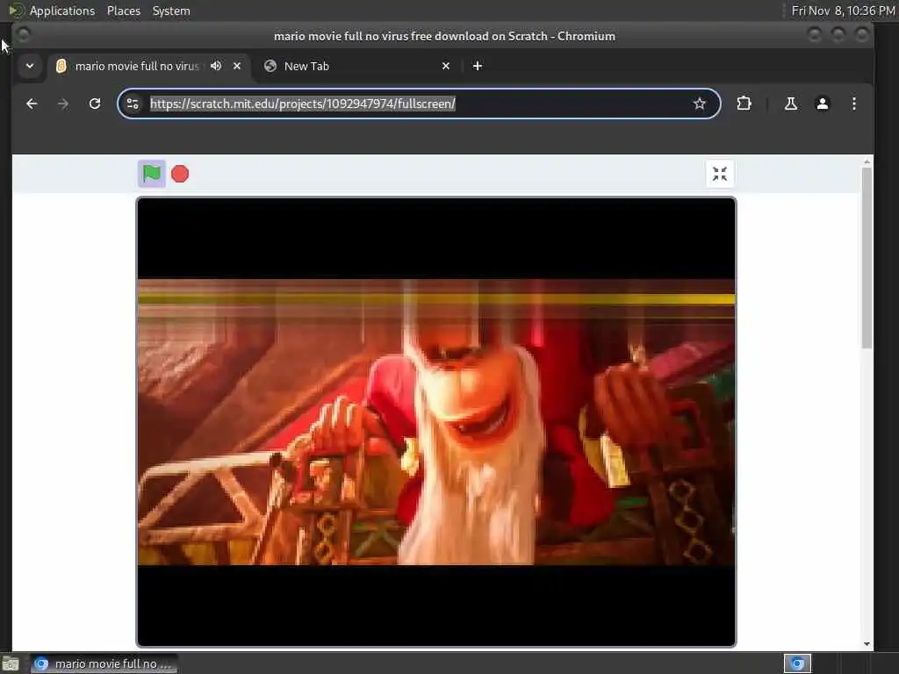Reload the Scratch project page
The height and width of the screenshot is (674, 899).
[95, 104]
